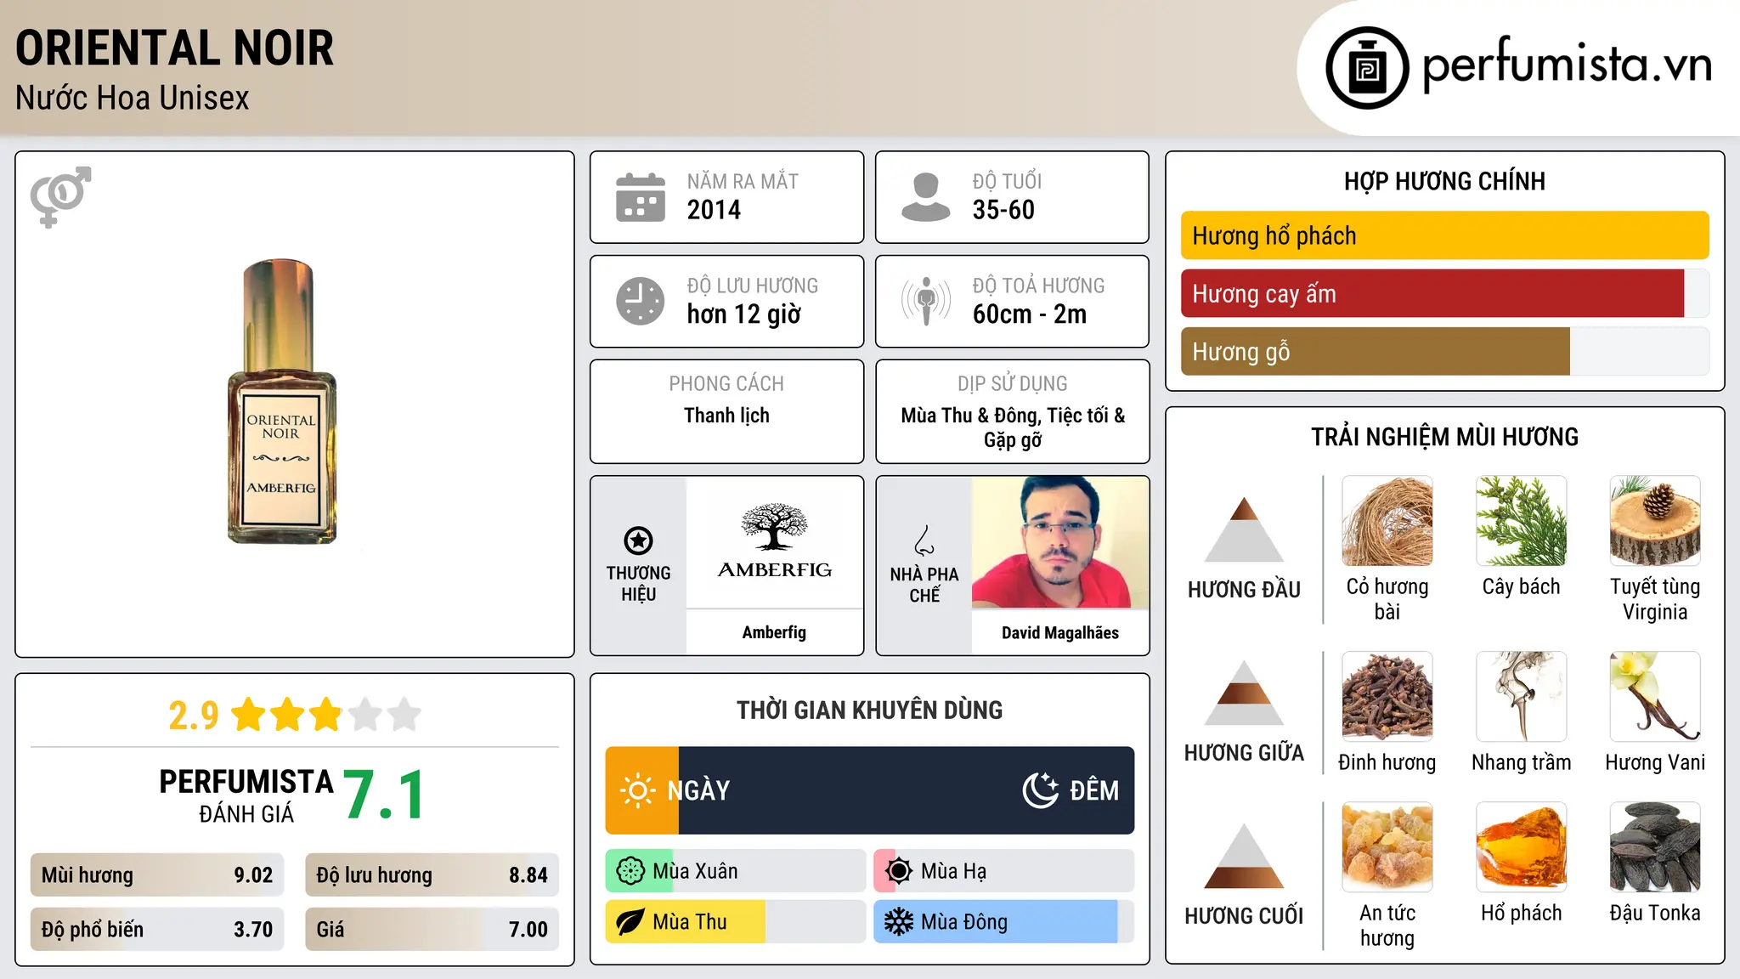This screenshot has height=979, width=1740.
Task: Click the Mùa Đông season bar
Action: (1004, 922)
